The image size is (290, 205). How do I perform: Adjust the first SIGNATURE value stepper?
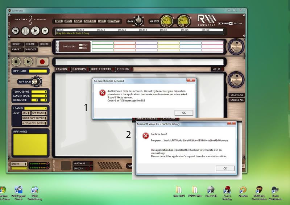(37, 100)
